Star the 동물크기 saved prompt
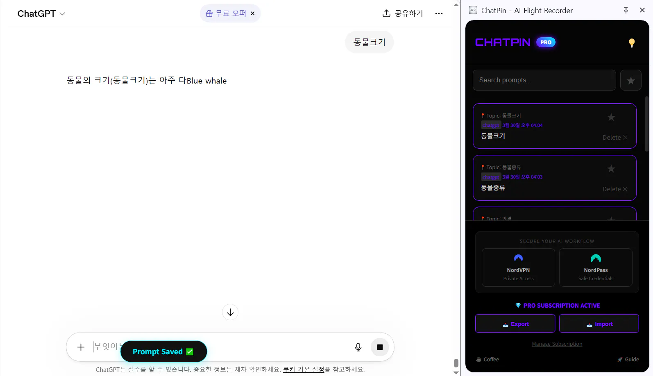Screen dimensions: 653x376 pyautogui.click(x=611, y=118)
